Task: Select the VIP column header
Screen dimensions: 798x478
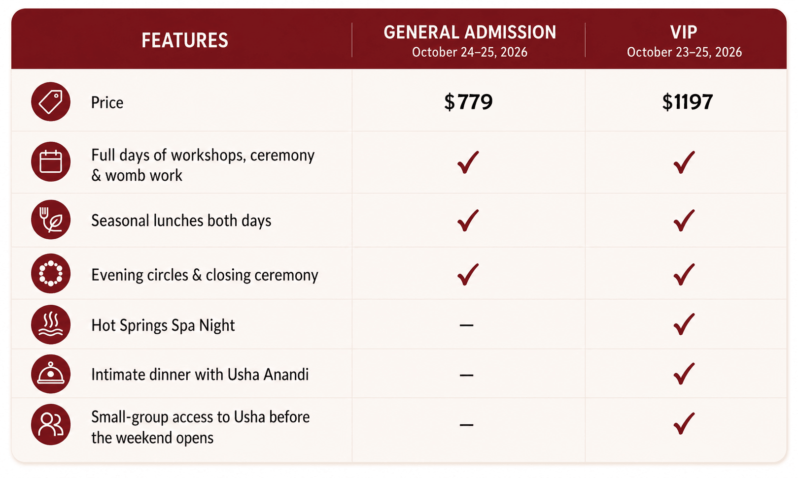Action: 684,40
